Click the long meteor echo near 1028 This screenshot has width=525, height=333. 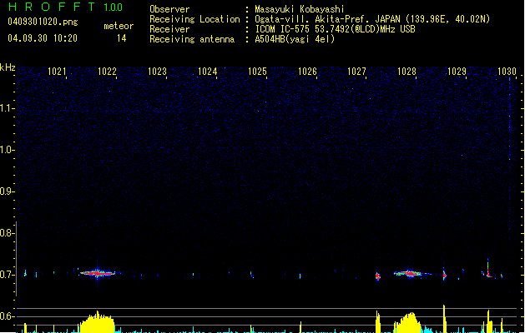(x=410, y=274)
